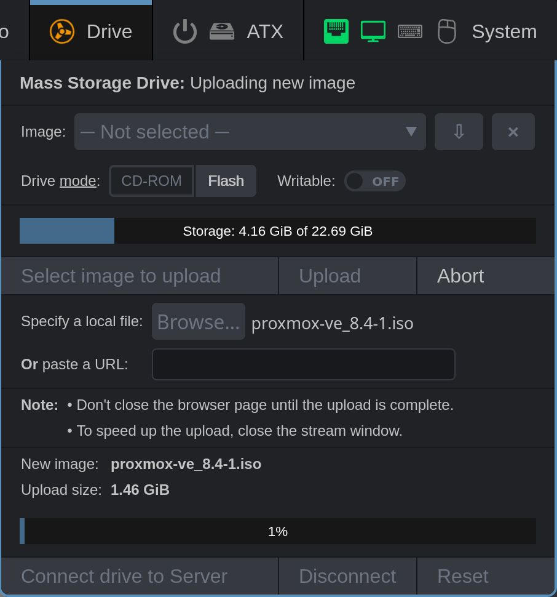557x597 pixels.
Task: Click the green ethernet port status icon
Action: pos(336,31)
